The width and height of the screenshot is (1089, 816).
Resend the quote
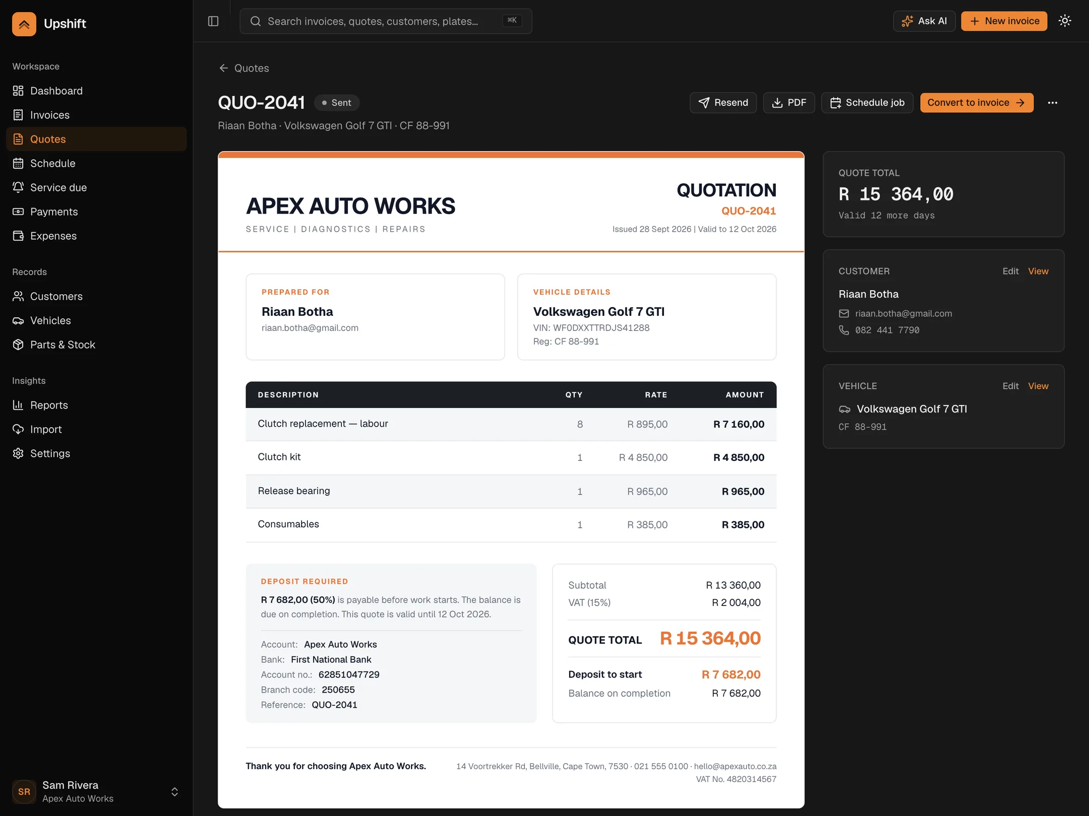723,103
